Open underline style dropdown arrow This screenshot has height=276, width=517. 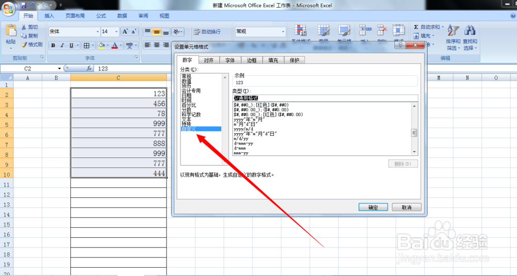click(x=78, y=46)
